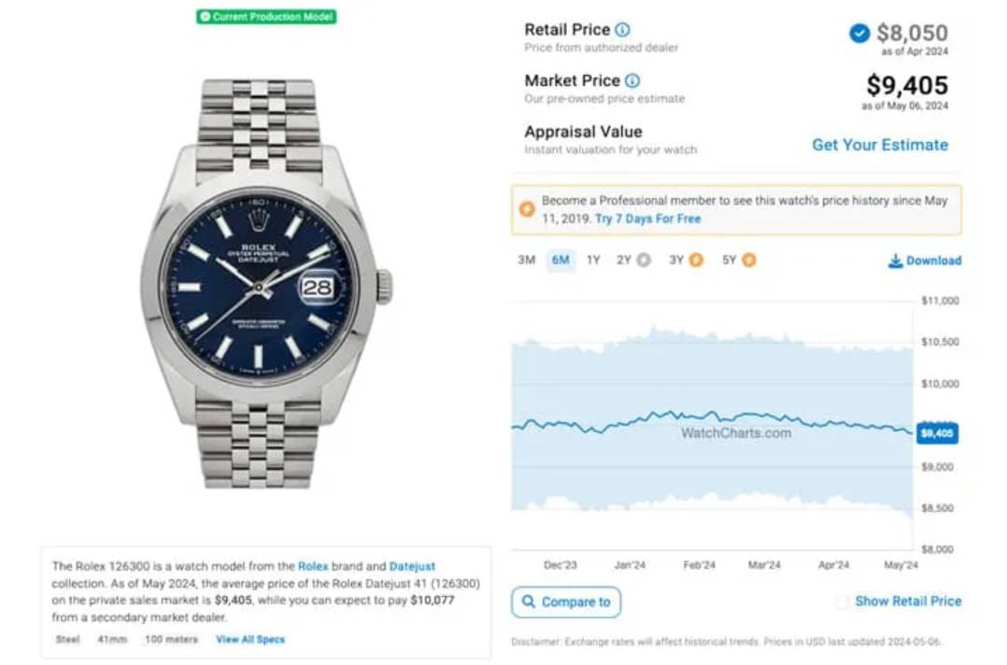The image size is (1007, 665).
Task: Follow the Datejust collection link
Action: point(412,567)
